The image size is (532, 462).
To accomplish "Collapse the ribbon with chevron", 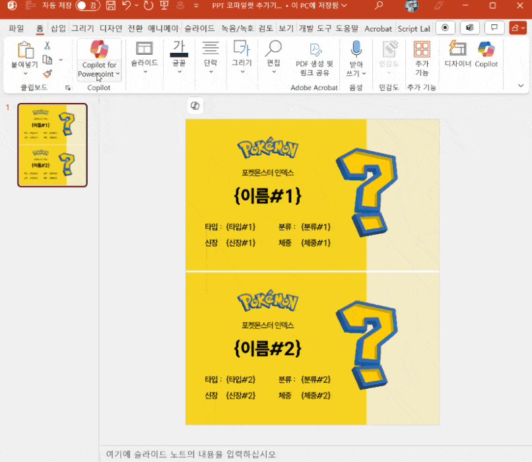I will coord(521,86).
